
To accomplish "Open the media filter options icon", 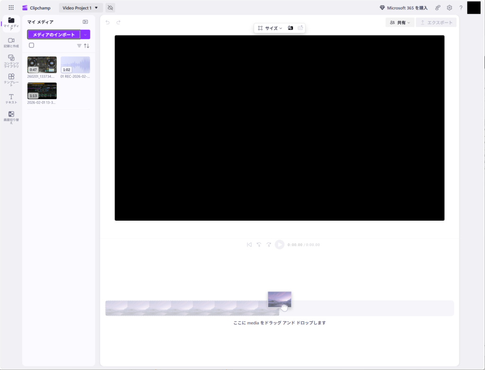I will pos(79,46).
